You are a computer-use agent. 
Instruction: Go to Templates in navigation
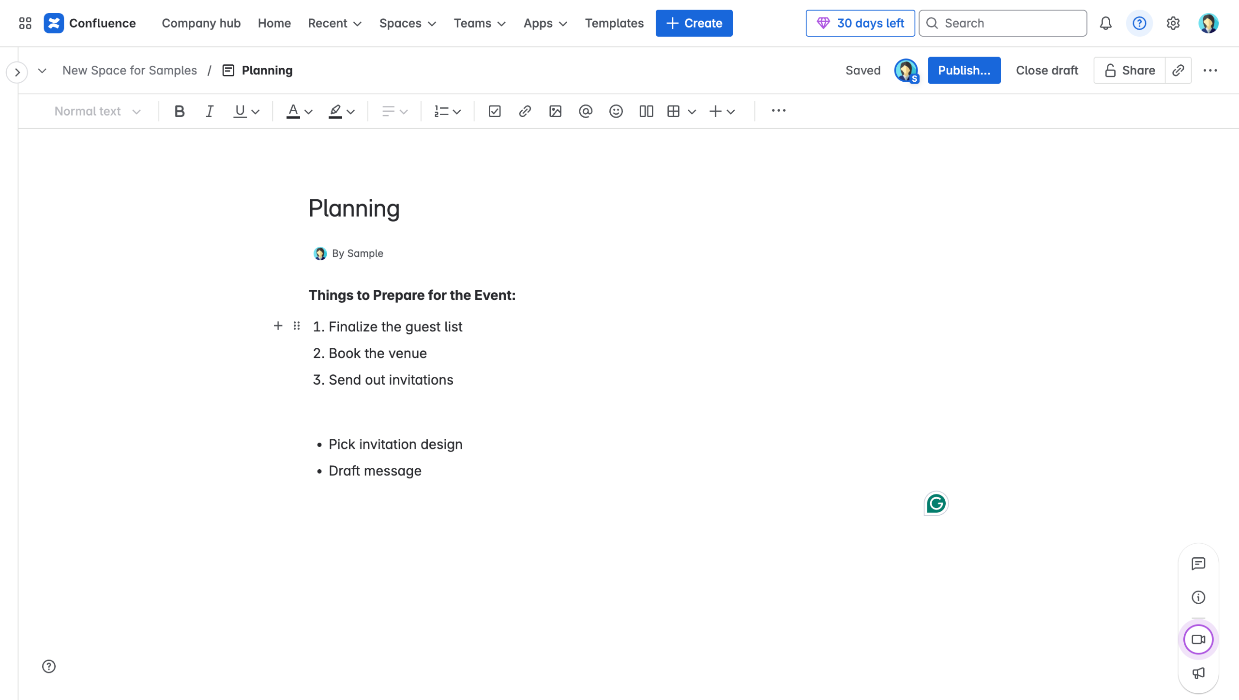[x=614, y=23]
